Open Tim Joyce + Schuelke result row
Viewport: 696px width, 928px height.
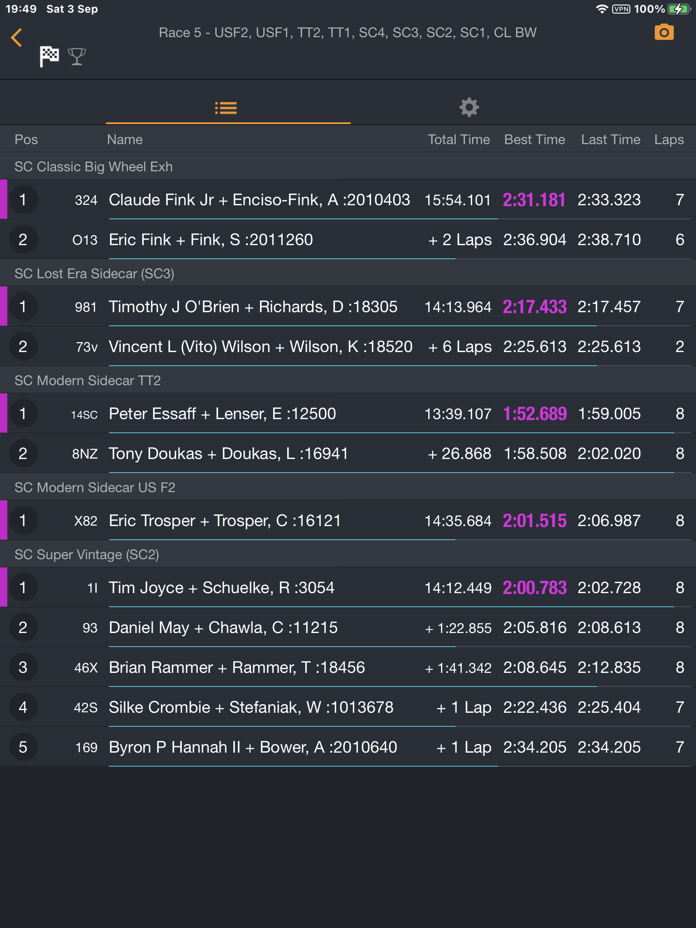click(x=348, y=588)
